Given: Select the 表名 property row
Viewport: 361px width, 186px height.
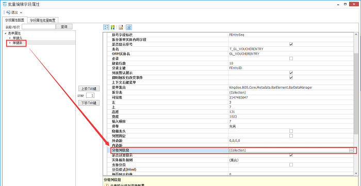Looking at the screenshot, I should 231,49.
